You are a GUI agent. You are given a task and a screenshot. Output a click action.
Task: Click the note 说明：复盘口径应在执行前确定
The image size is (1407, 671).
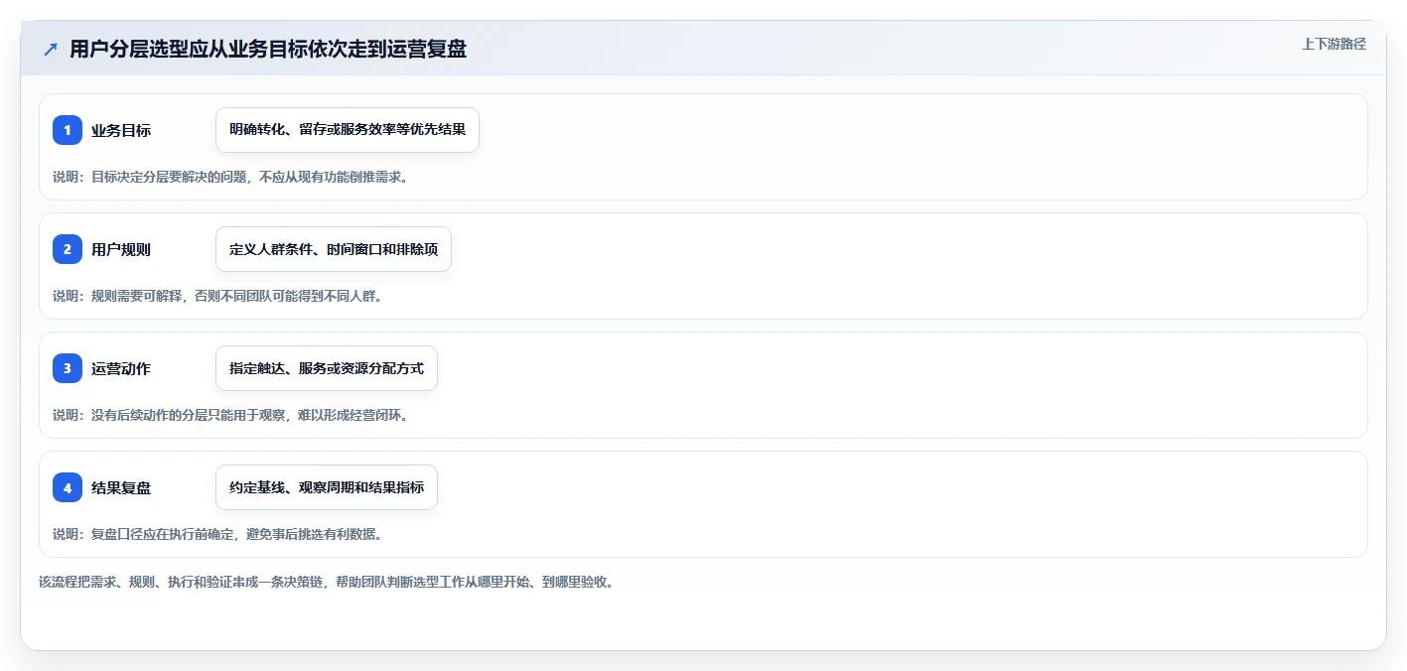[217, 534]
